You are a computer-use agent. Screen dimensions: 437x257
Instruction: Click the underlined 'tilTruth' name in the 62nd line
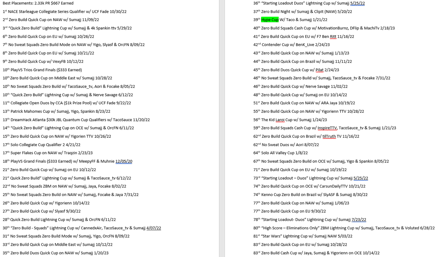point(329,137)
